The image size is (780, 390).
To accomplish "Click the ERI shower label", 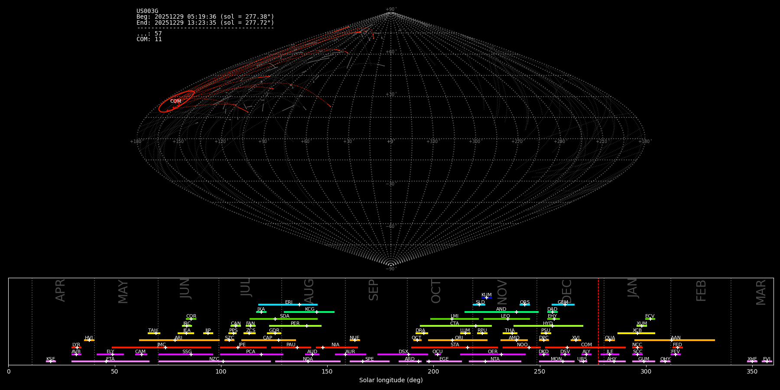I will coord(289,302).
